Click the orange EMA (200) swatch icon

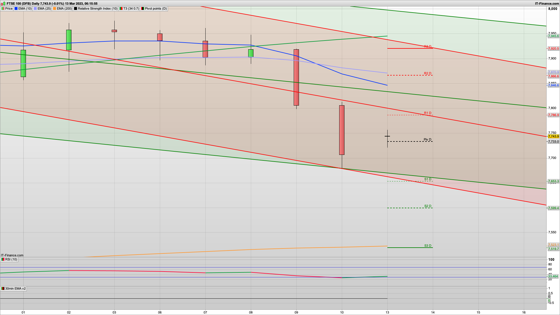click(x=55, y=8)
